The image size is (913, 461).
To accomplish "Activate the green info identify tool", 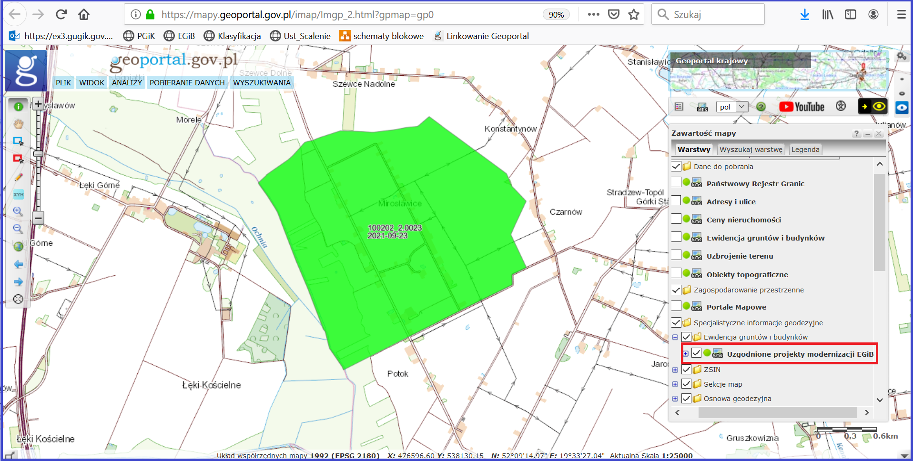I will pos(18,107).
